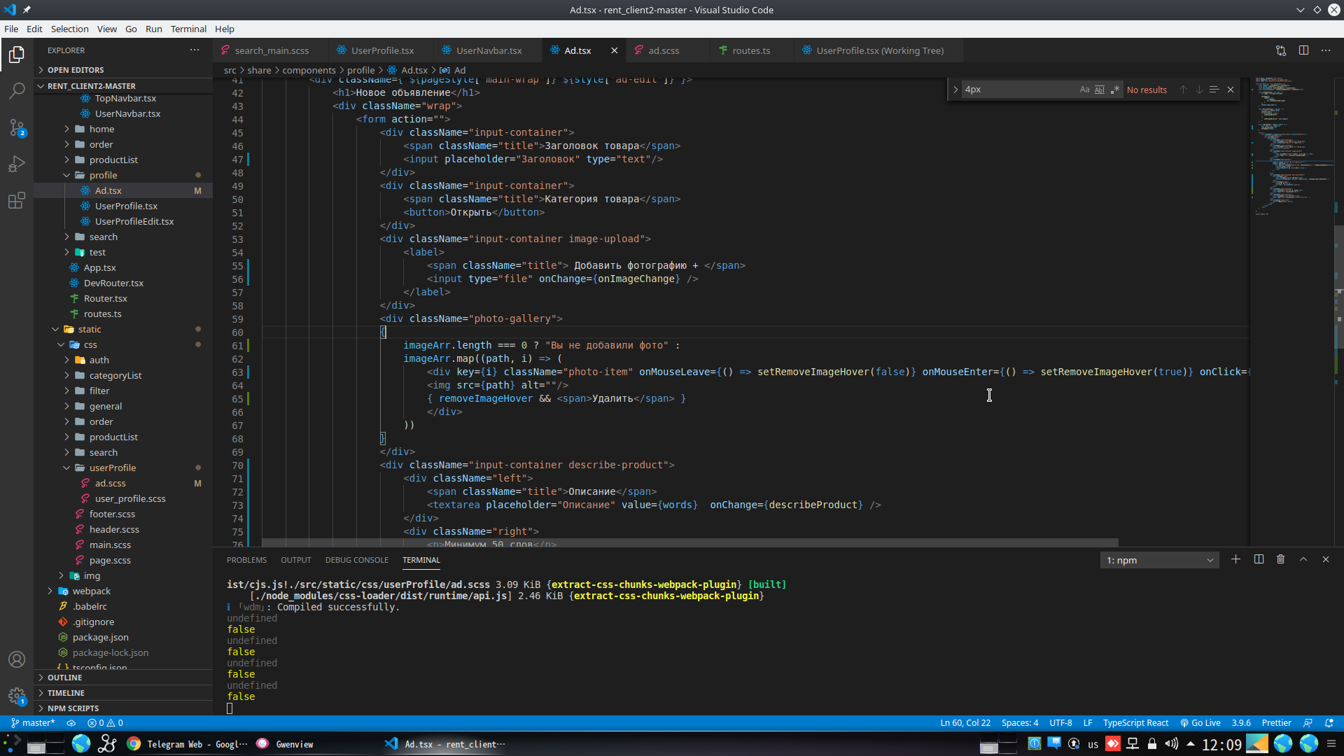
Task: Kill the terminal with trash icon
Action: (1280, 559)
